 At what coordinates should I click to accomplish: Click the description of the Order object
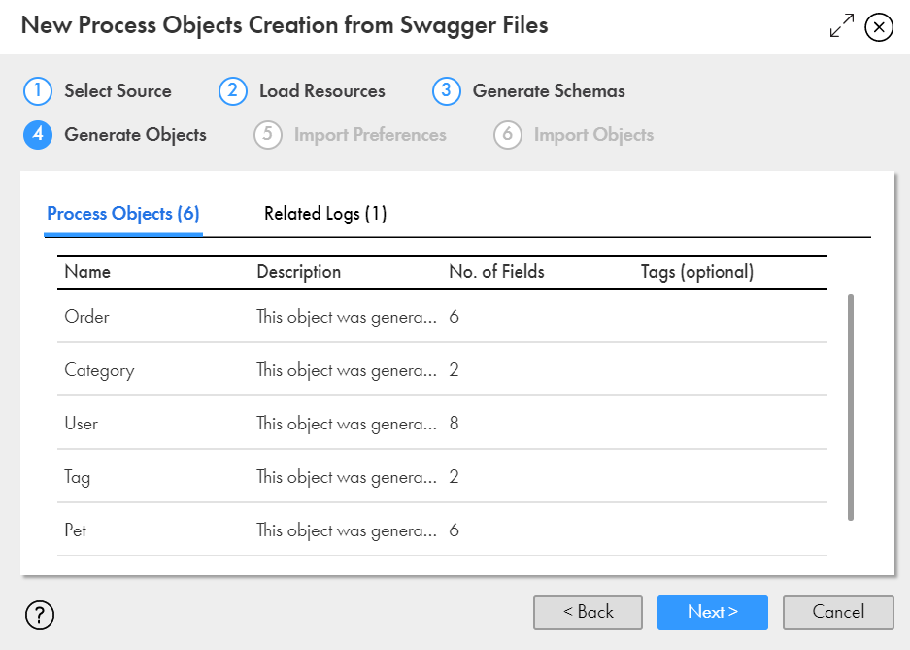(x=347, y=317)
